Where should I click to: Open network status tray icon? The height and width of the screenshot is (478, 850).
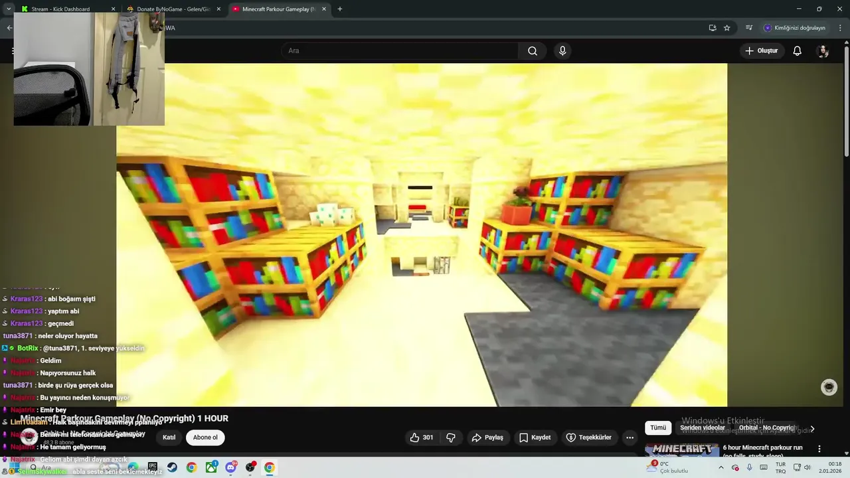[797, 467]
